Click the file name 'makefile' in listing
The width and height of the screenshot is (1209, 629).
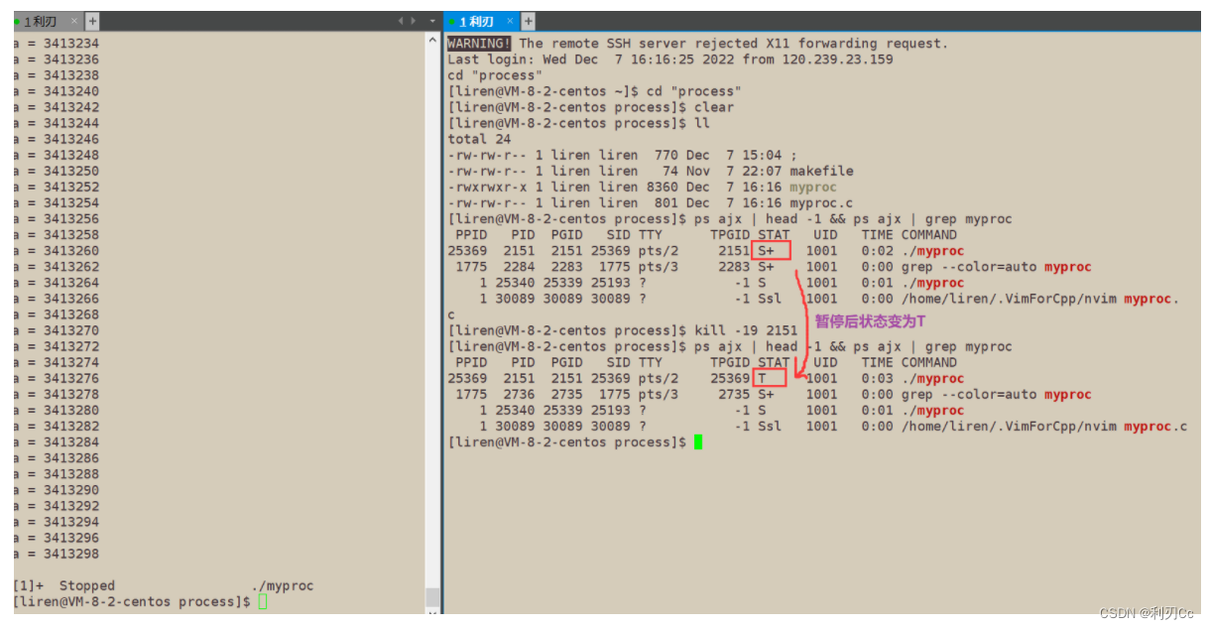(x=821, y=171)
